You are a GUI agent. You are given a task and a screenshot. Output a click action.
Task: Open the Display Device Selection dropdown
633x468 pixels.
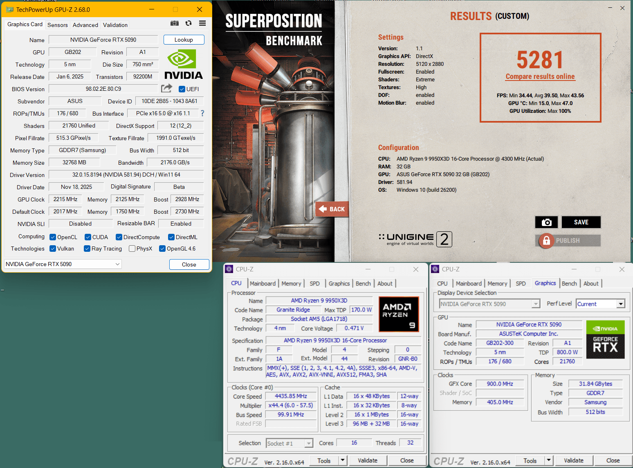489,304
